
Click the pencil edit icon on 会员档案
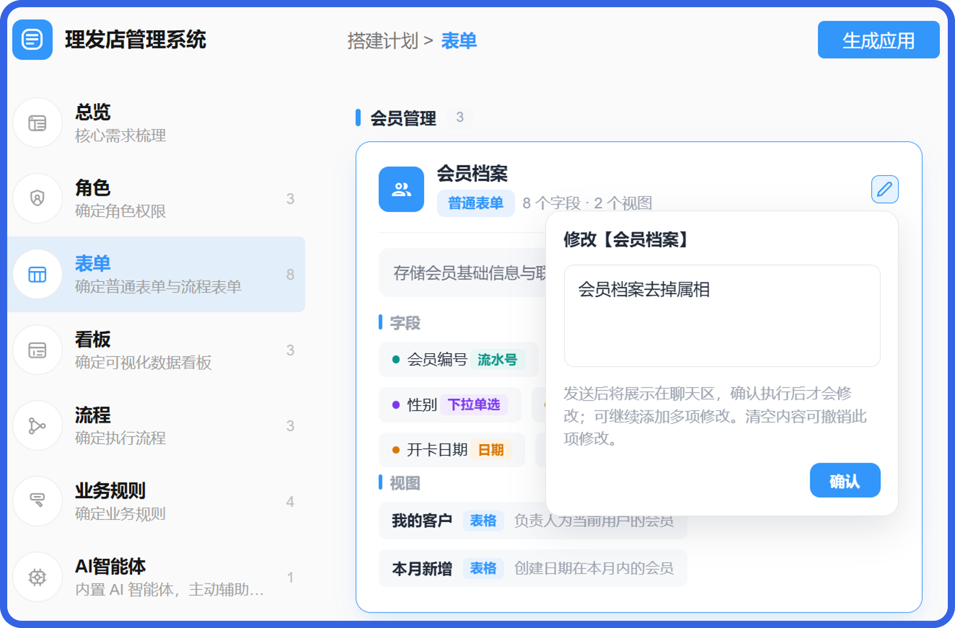pos(884,189)
